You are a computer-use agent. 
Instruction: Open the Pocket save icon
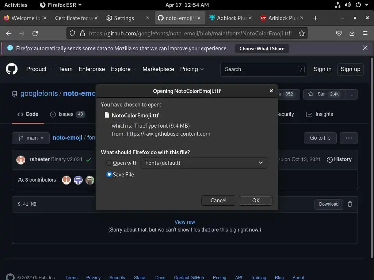coord(339,33)
